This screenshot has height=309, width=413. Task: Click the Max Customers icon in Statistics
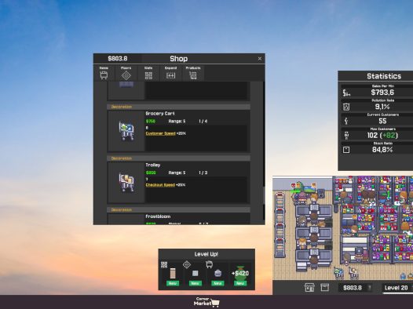click(346, 136)
